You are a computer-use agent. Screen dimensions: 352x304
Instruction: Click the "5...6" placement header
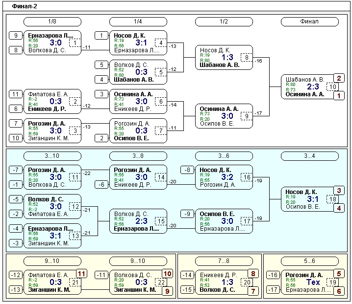pyautogui.click(x=309, y=261)
